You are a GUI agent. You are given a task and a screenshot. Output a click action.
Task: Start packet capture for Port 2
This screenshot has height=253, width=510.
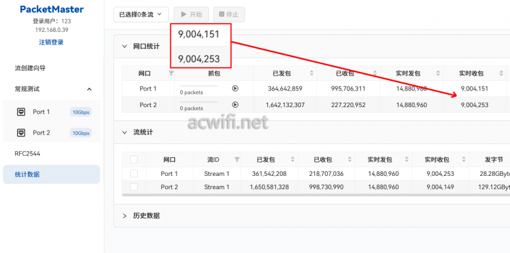(235, 105)
